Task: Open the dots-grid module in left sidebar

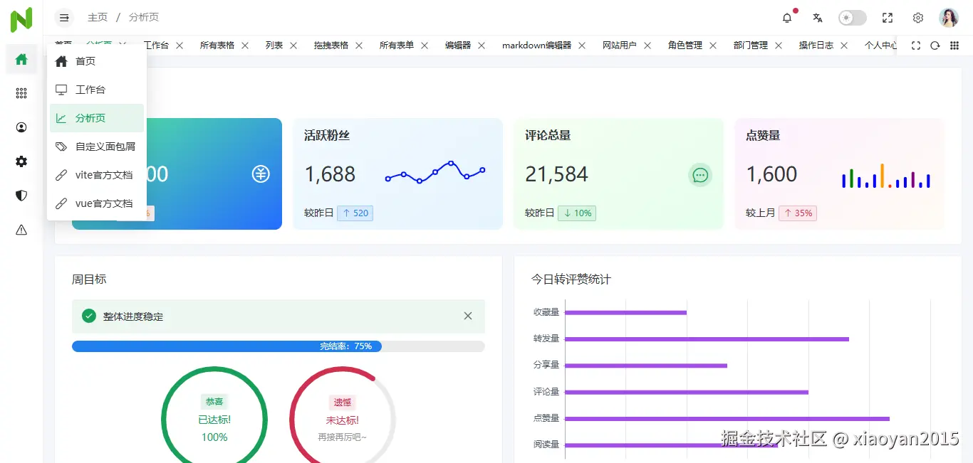Action: (21, 93)
